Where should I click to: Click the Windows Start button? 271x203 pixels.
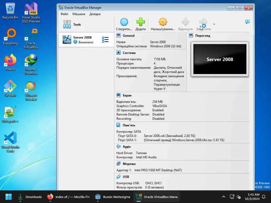click(8, 197)
